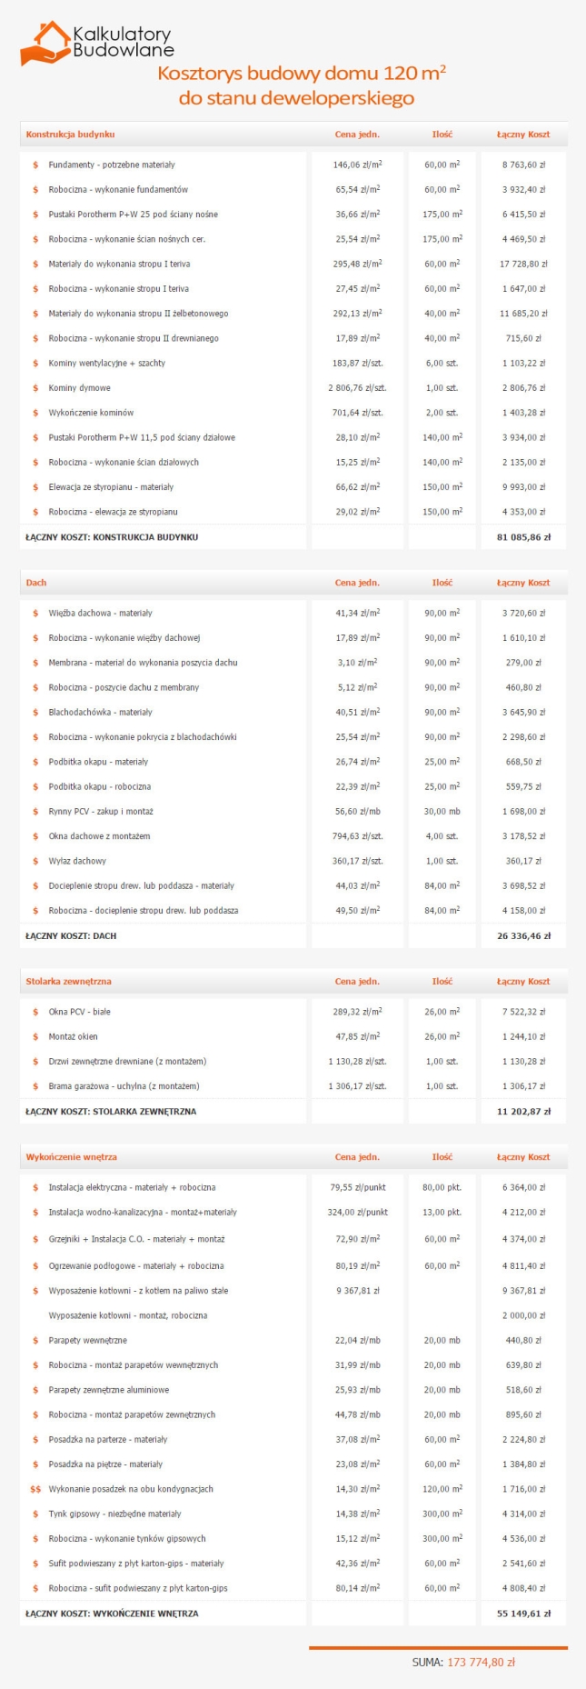Click dollar icon next to Wyłaz dachowy

pyautogui.click(x=35, y=861)
